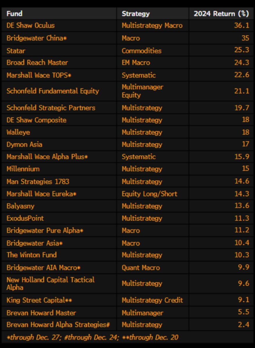Click Marshall Wace Alpha Plus fund name
This screenshot has height=348, width=255.
(x=47, y=157)
